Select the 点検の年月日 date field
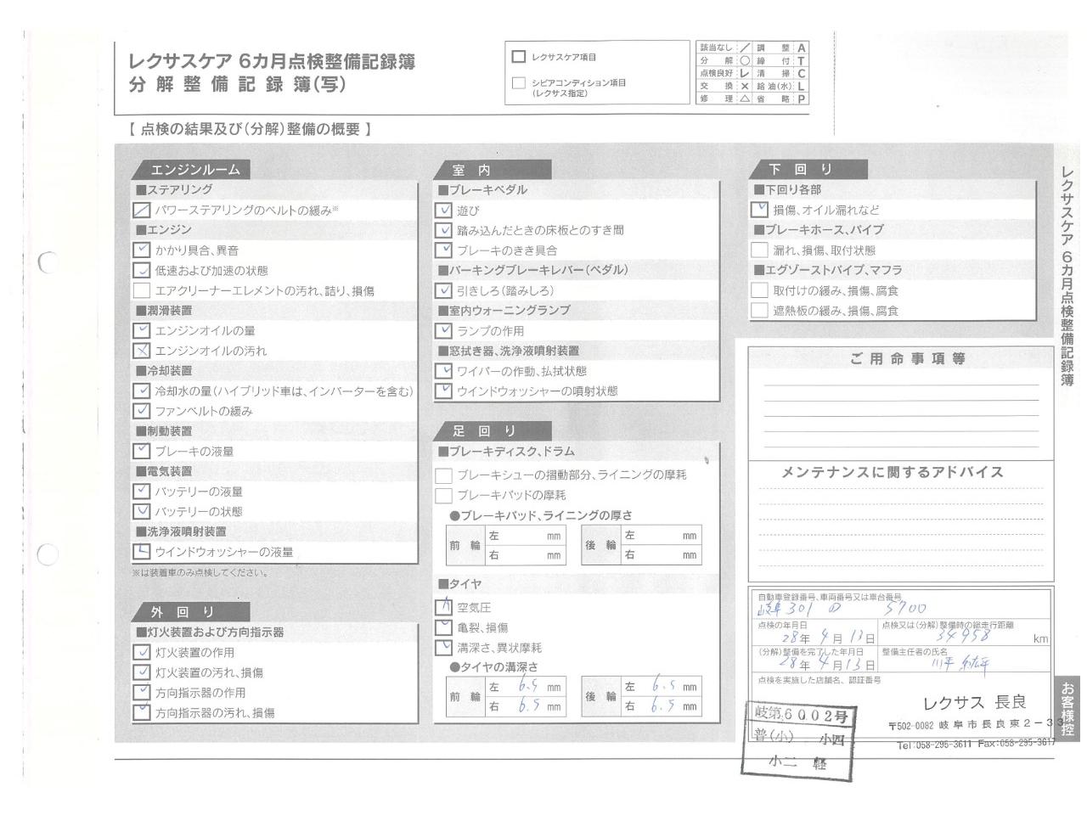Viewport: 1087px width, 815px height. 816,632
